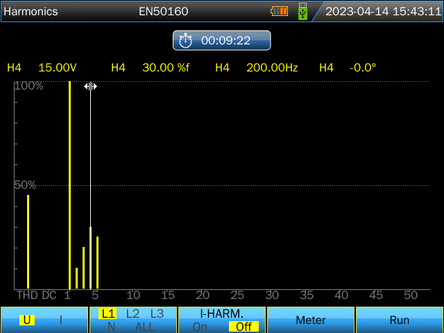The width and height of the screenshot is (444, 333).
Task: Select the I current option
Action: pyautogui.click(x=60, y=320)
